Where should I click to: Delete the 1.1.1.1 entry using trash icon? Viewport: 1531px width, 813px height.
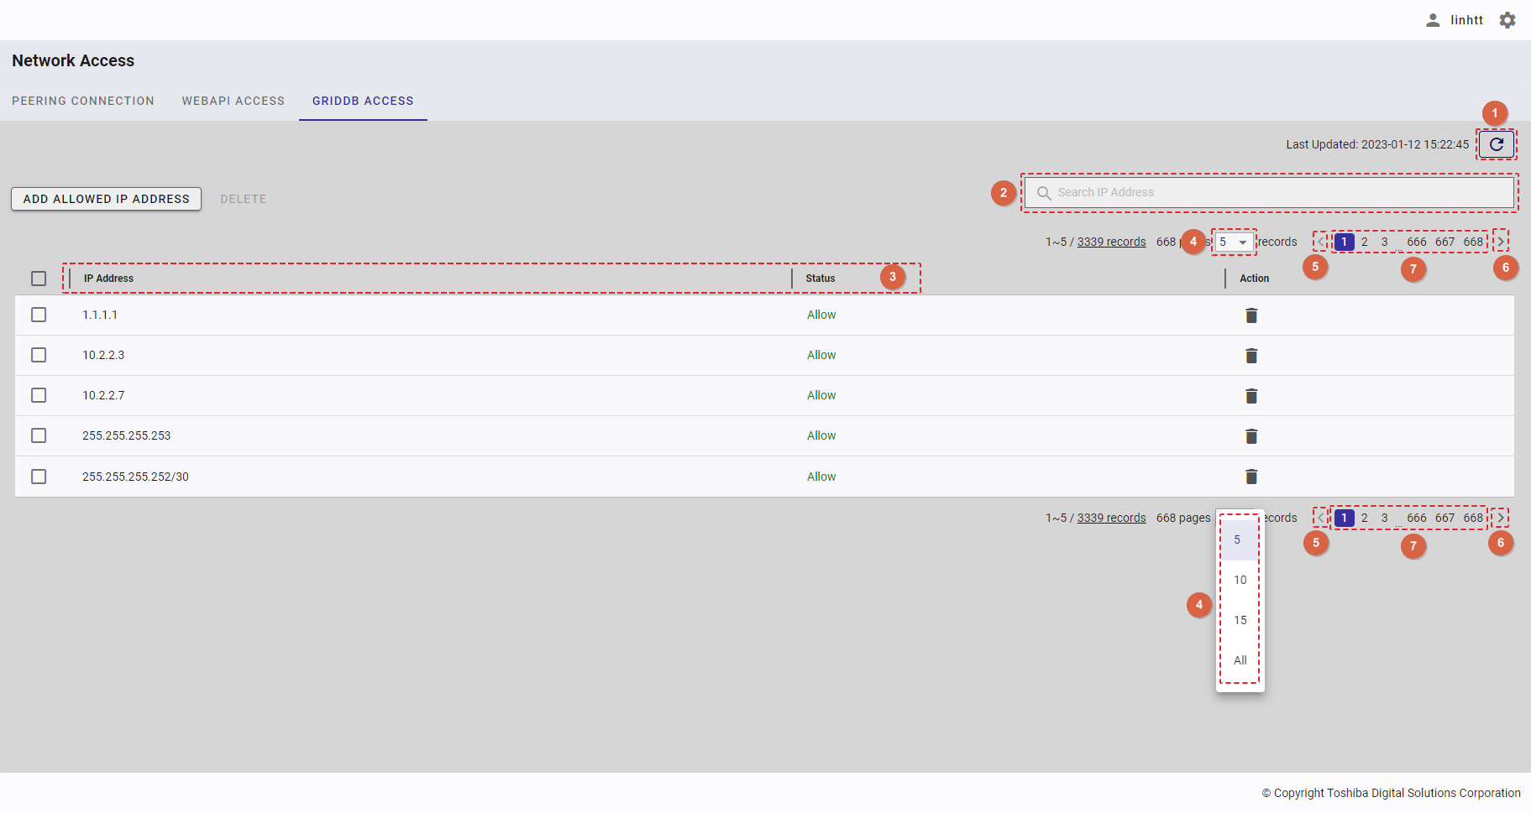point(1250,315)
